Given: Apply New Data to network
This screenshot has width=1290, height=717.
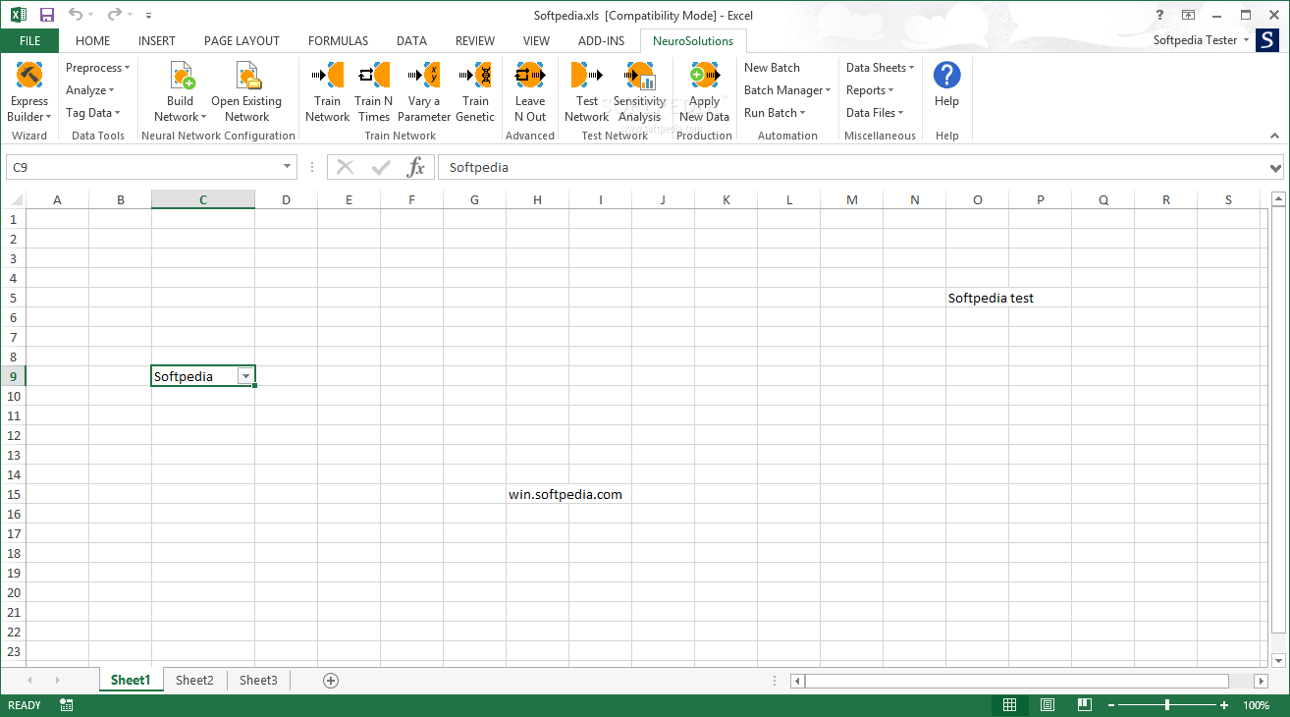Looking at the screenshot, I should point(705,91).
